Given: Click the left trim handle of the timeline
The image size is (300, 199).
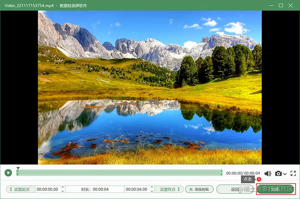Looking at the screenshot, I should click(18, 173).
